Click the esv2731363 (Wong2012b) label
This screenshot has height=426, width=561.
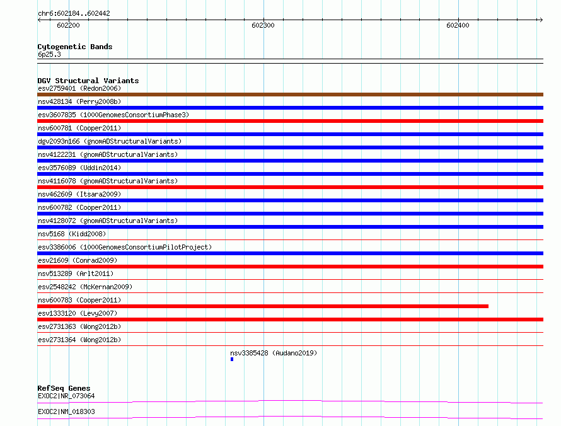(x=79, y=326)
